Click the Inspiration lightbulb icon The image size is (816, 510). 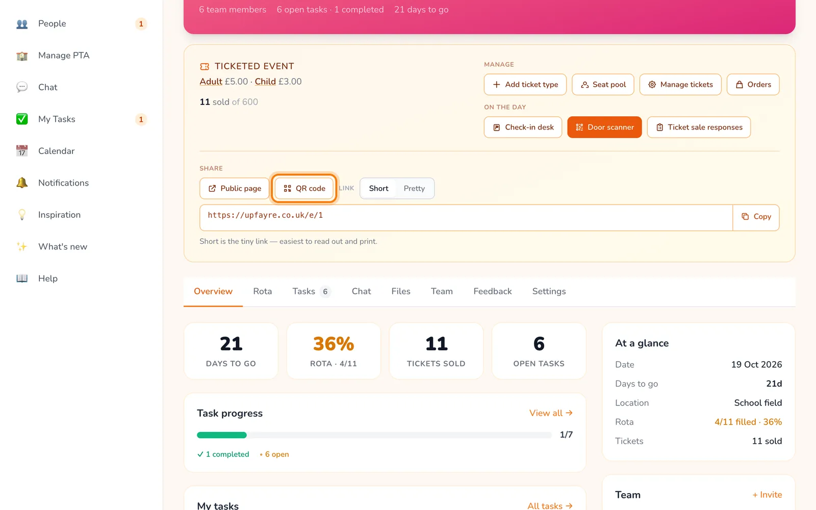(22, 215)
